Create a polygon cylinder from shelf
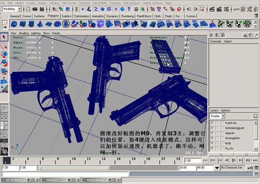This screenshot has width=260, height=184. 31,24
